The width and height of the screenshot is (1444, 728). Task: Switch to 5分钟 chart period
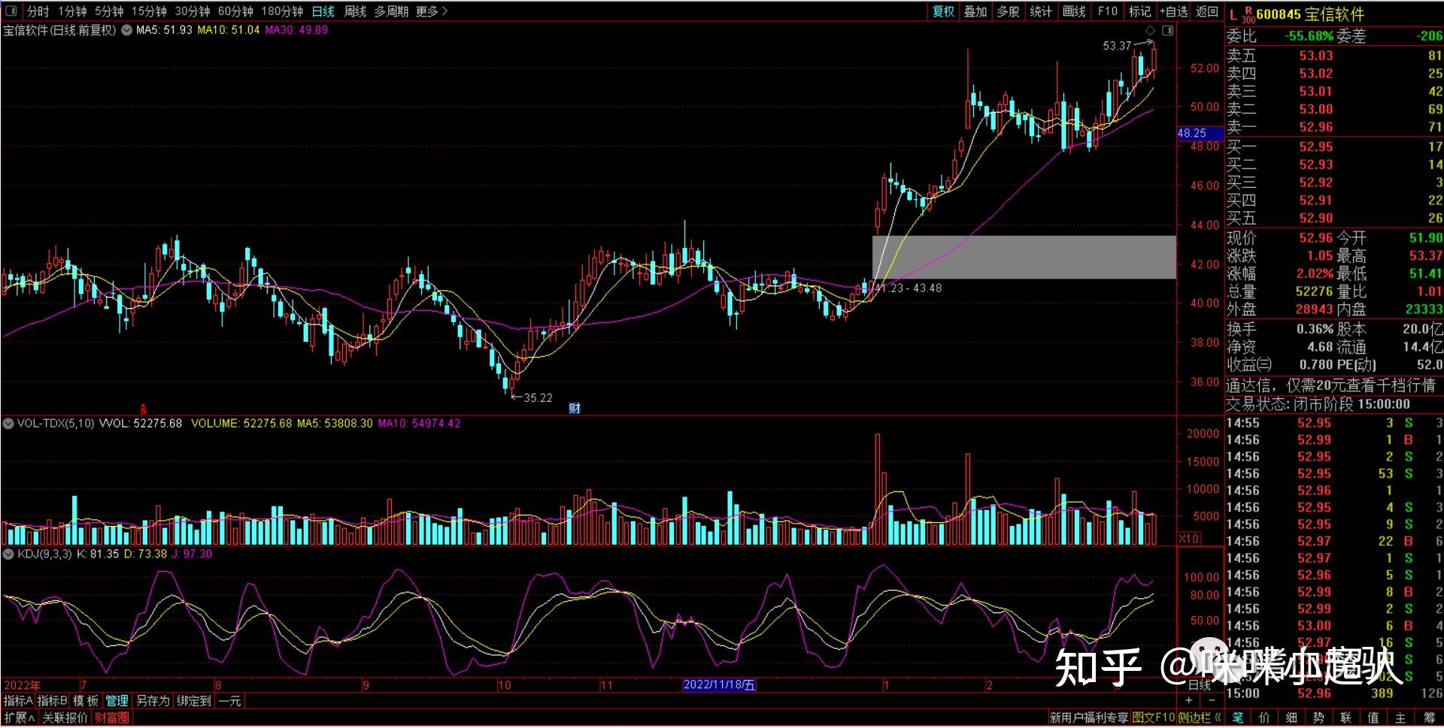click(x=109, y=11)
